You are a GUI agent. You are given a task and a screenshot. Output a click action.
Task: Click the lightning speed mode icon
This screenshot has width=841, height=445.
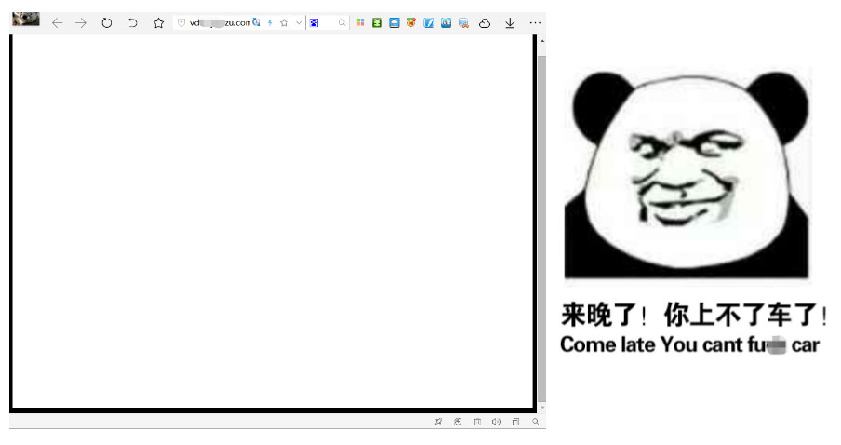[270, 22]
